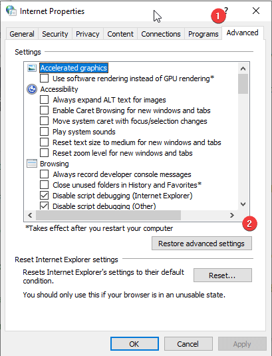Click the vertical scrollbar thumb in settings
This screenshot has width=272, height=356.
point(243,84)
